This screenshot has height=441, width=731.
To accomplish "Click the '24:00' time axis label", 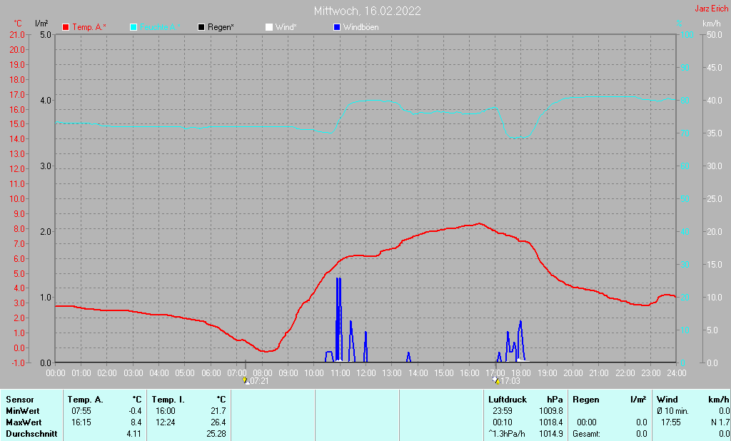I will (677, 373).
